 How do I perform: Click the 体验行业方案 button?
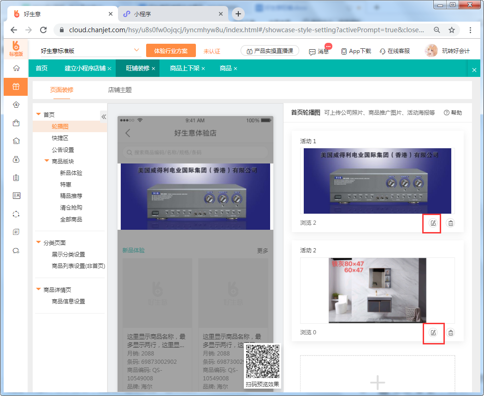pyautogui.click(x=171, y=51)
